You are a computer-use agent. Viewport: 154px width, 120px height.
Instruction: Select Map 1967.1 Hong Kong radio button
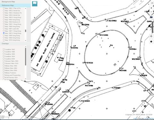pyautogui.click(x=4, y=31)
